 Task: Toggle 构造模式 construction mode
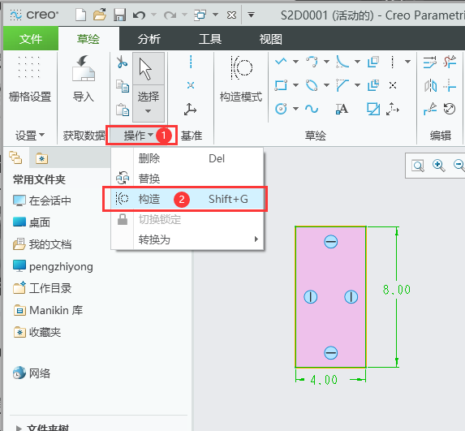tap(241, 79)
